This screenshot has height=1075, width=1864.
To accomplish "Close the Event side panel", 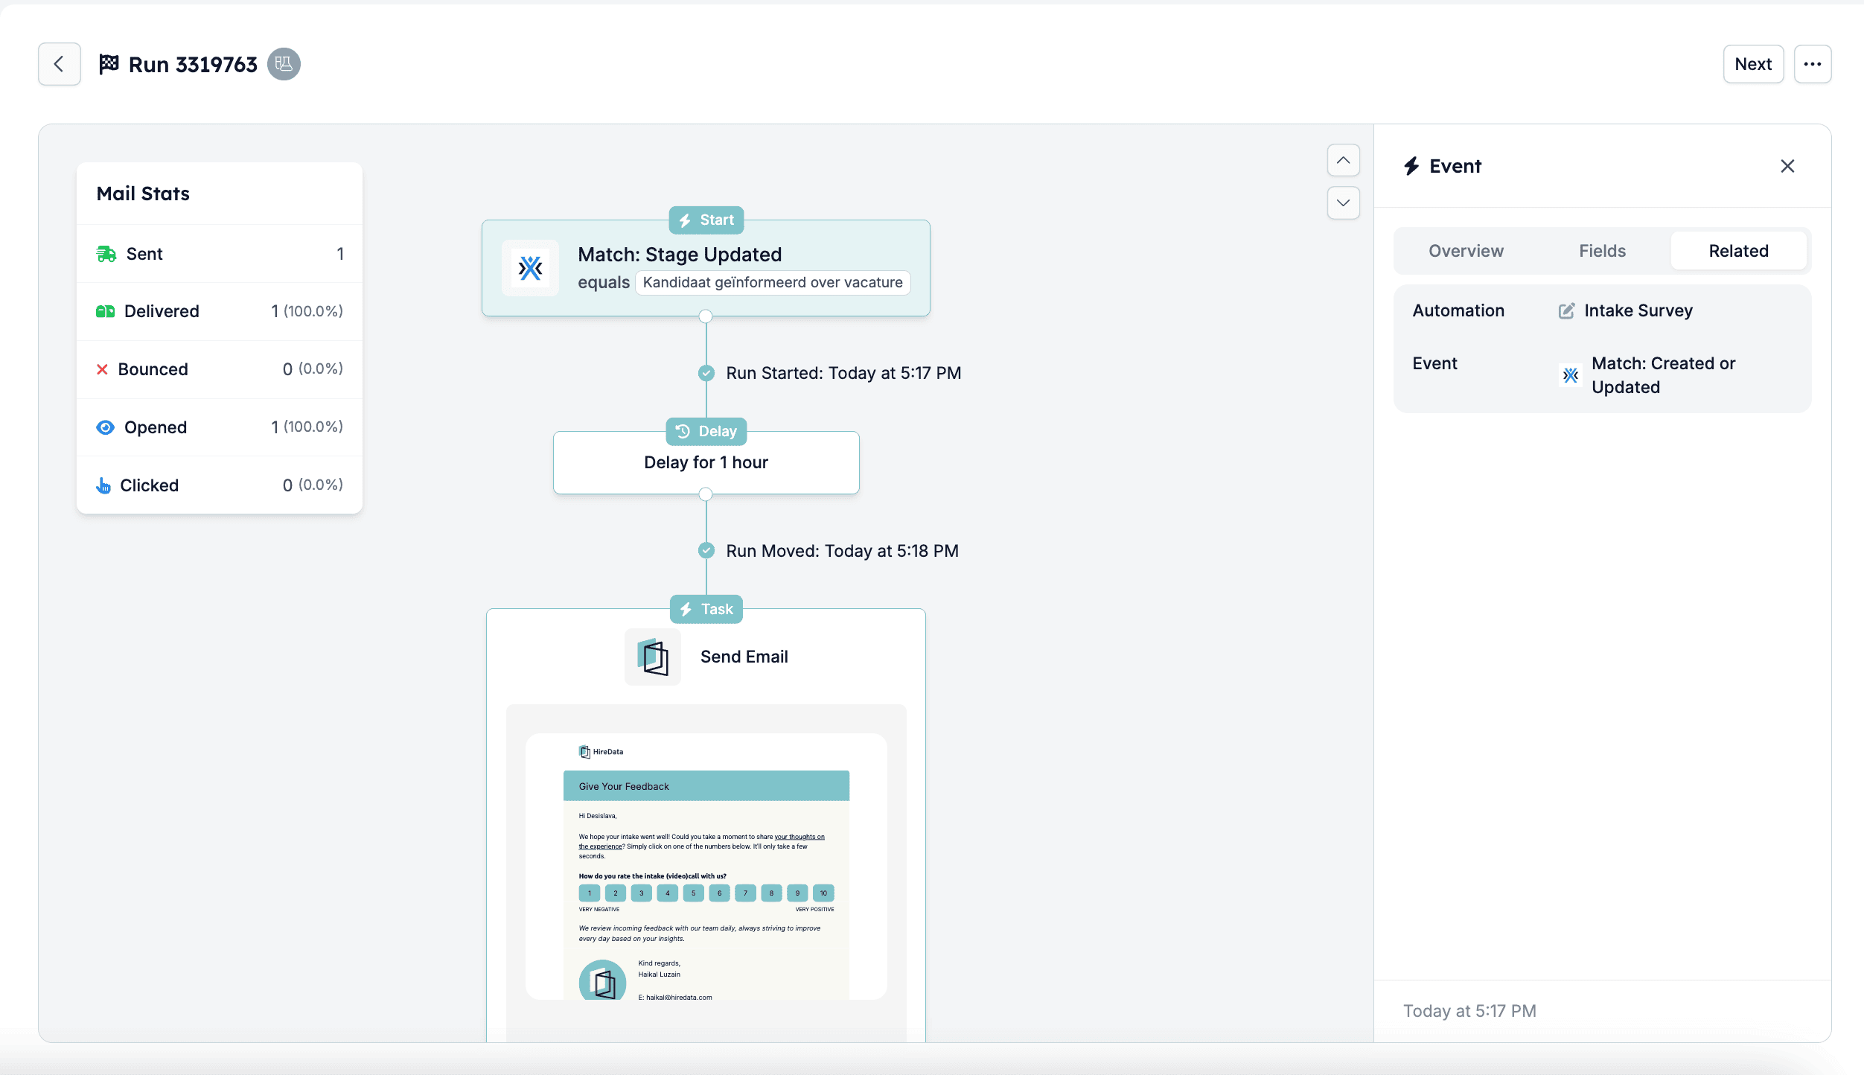I will [x=1787, y=166].
